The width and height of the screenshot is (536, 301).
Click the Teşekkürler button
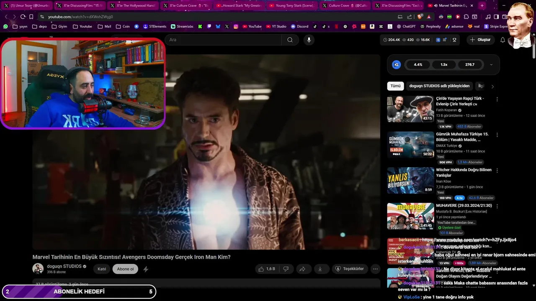tap(350, 269)
